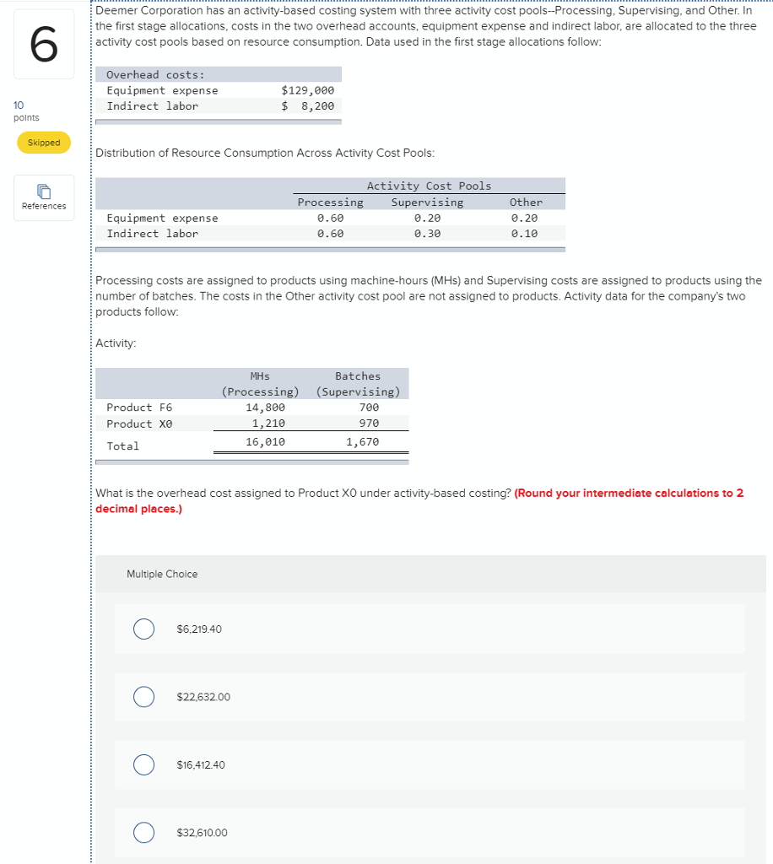The width and height of the screenshot is (773, 864).
Task: Click the 14,800 machine-hours value
Action: (x=266, y=408)
